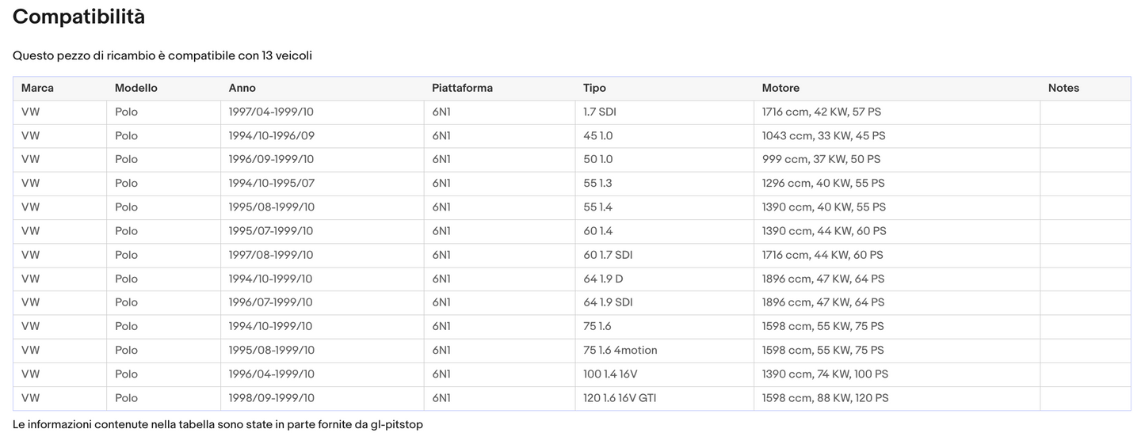Viewport: 1145px width, 444px height.
Task: Click the "100 1.4 16V" type cell
Action: [x=611, y=374]
